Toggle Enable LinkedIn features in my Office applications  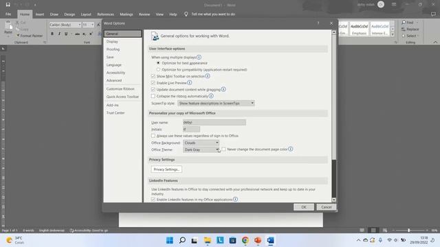[153, 200]
